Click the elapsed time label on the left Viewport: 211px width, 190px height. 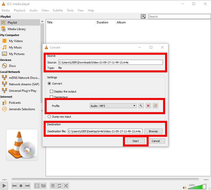tap(4, 179)
